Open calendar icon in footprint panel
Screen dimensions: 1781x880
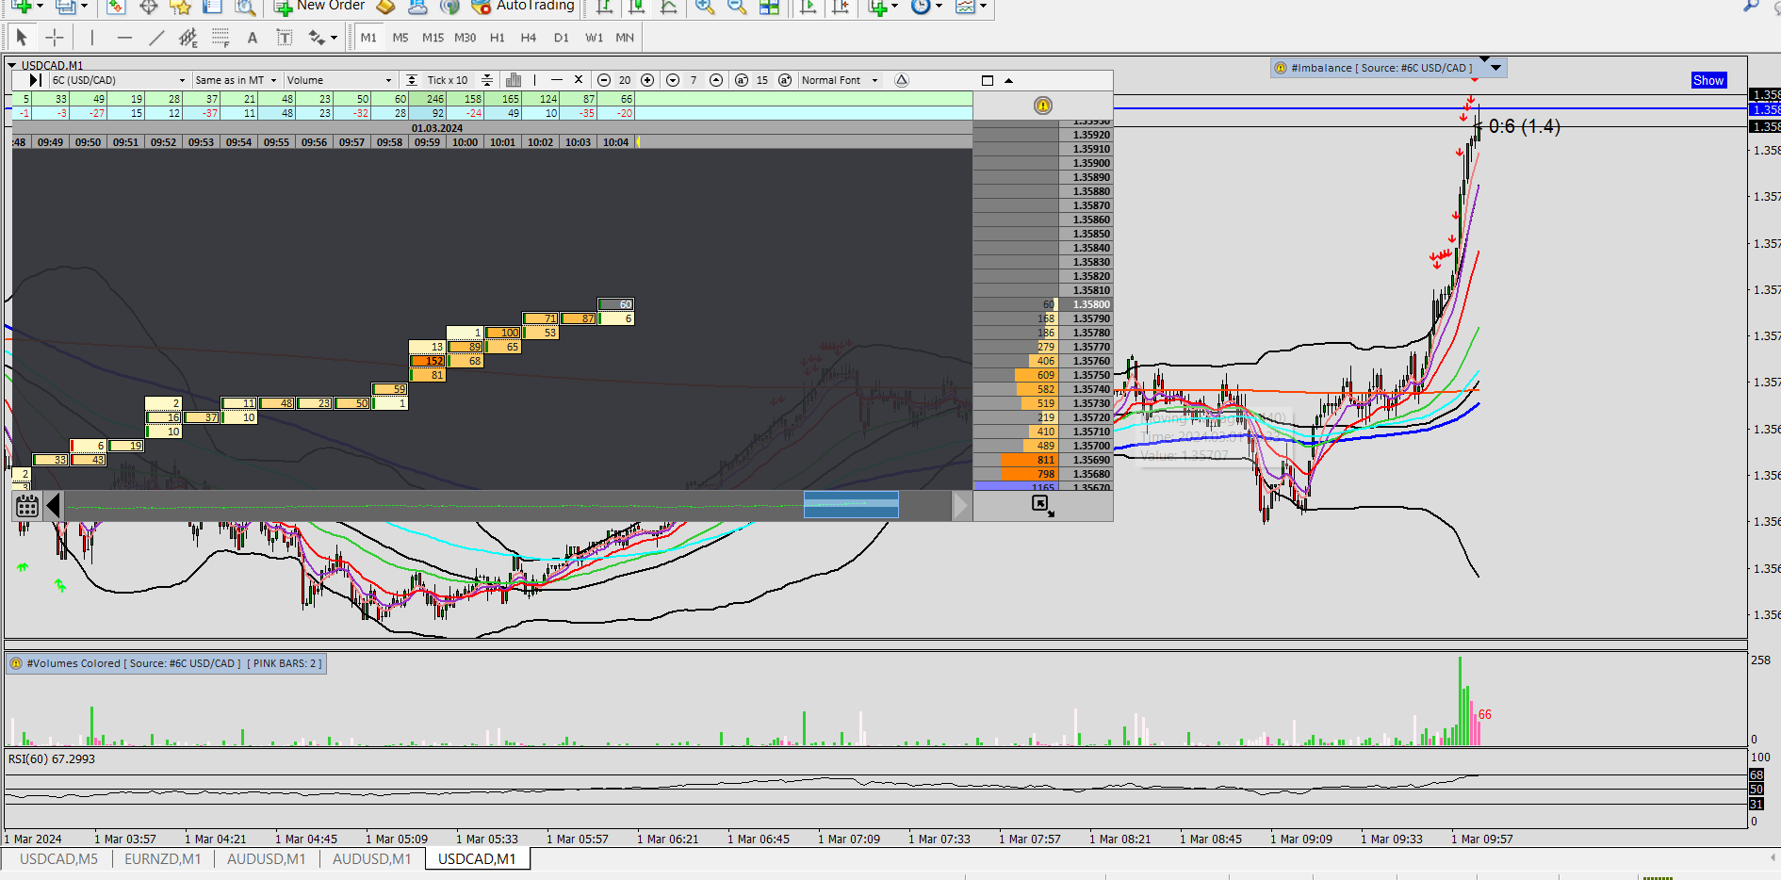pos(27,506)
